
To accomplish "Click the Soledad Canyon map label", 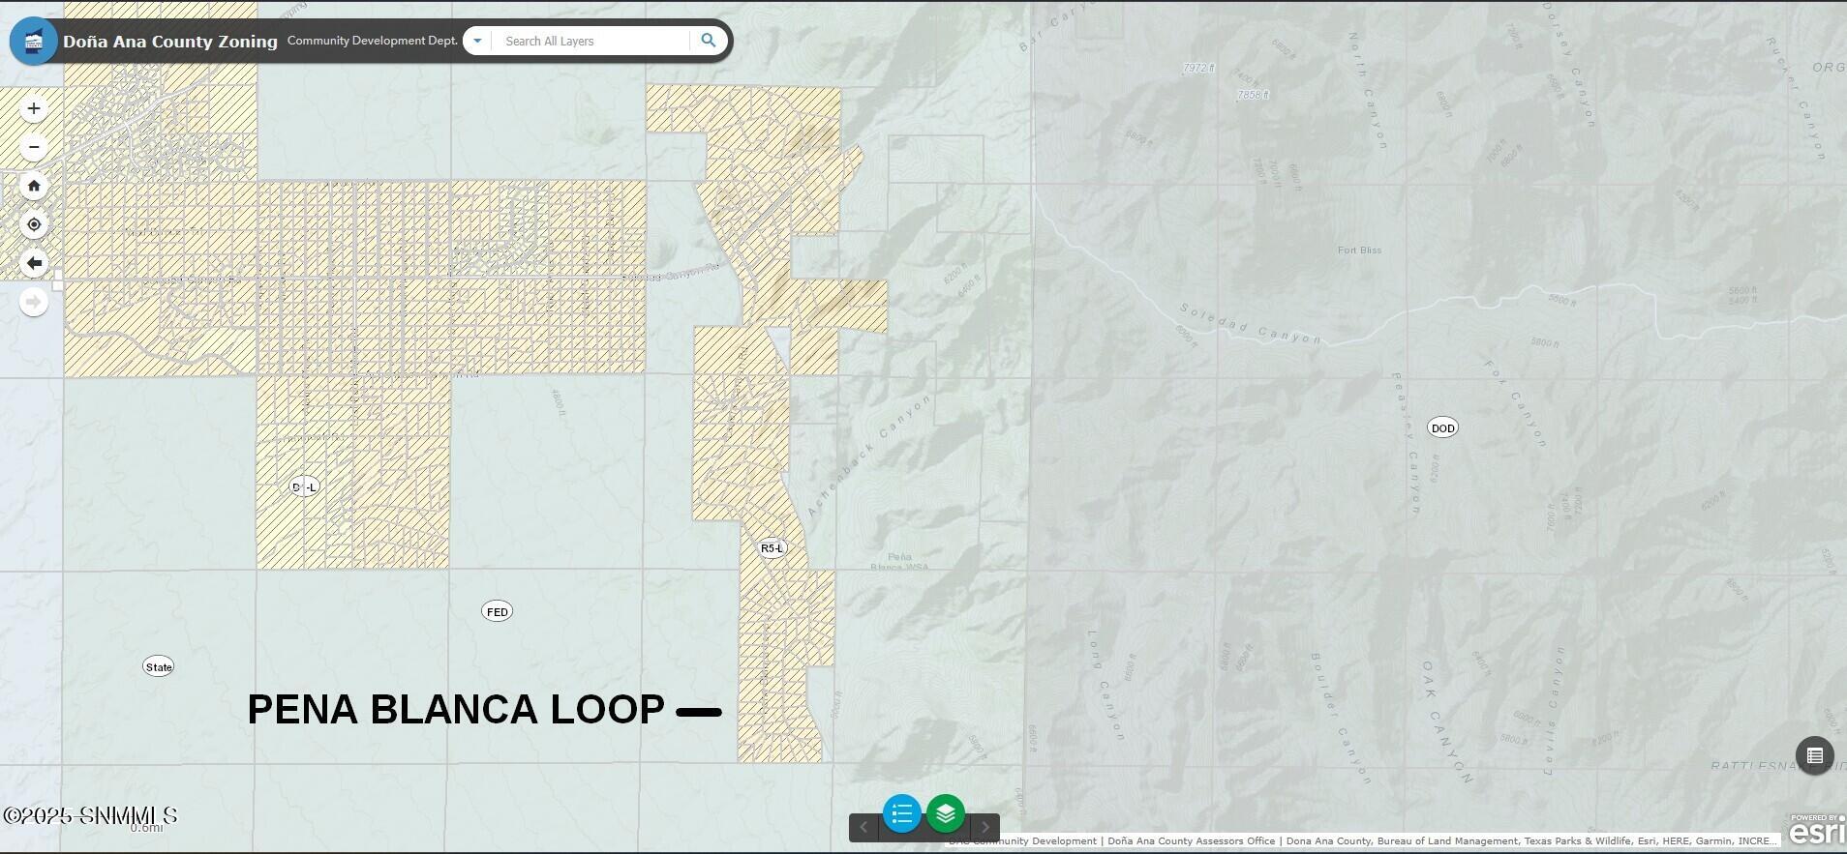I will [x=1250, y=324].
